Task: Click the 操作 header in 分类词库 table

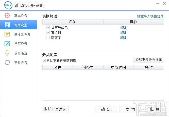Action: point(149,68)
